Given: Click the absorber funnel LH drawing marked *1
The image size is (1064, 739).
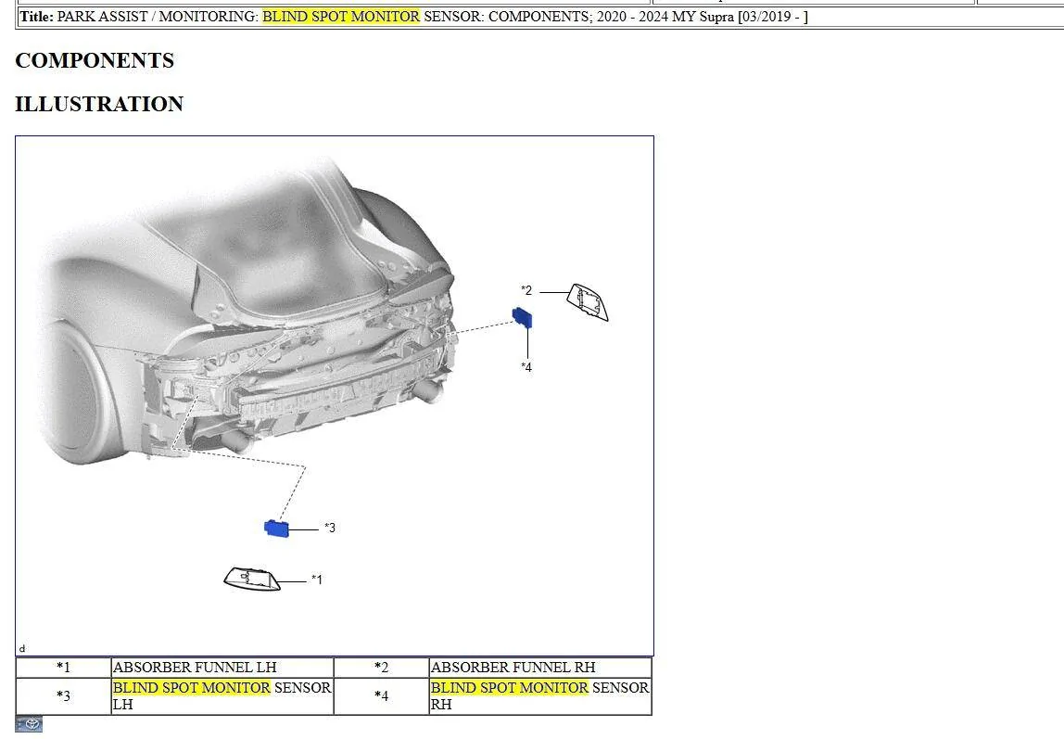Looking at the screenshot, I should [252, 580].
